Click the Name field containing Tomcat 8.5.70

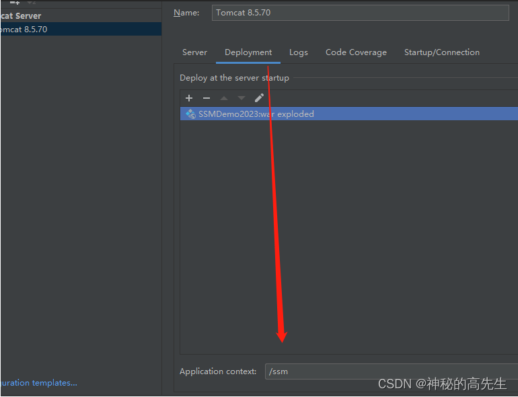[x=360, y=13]
